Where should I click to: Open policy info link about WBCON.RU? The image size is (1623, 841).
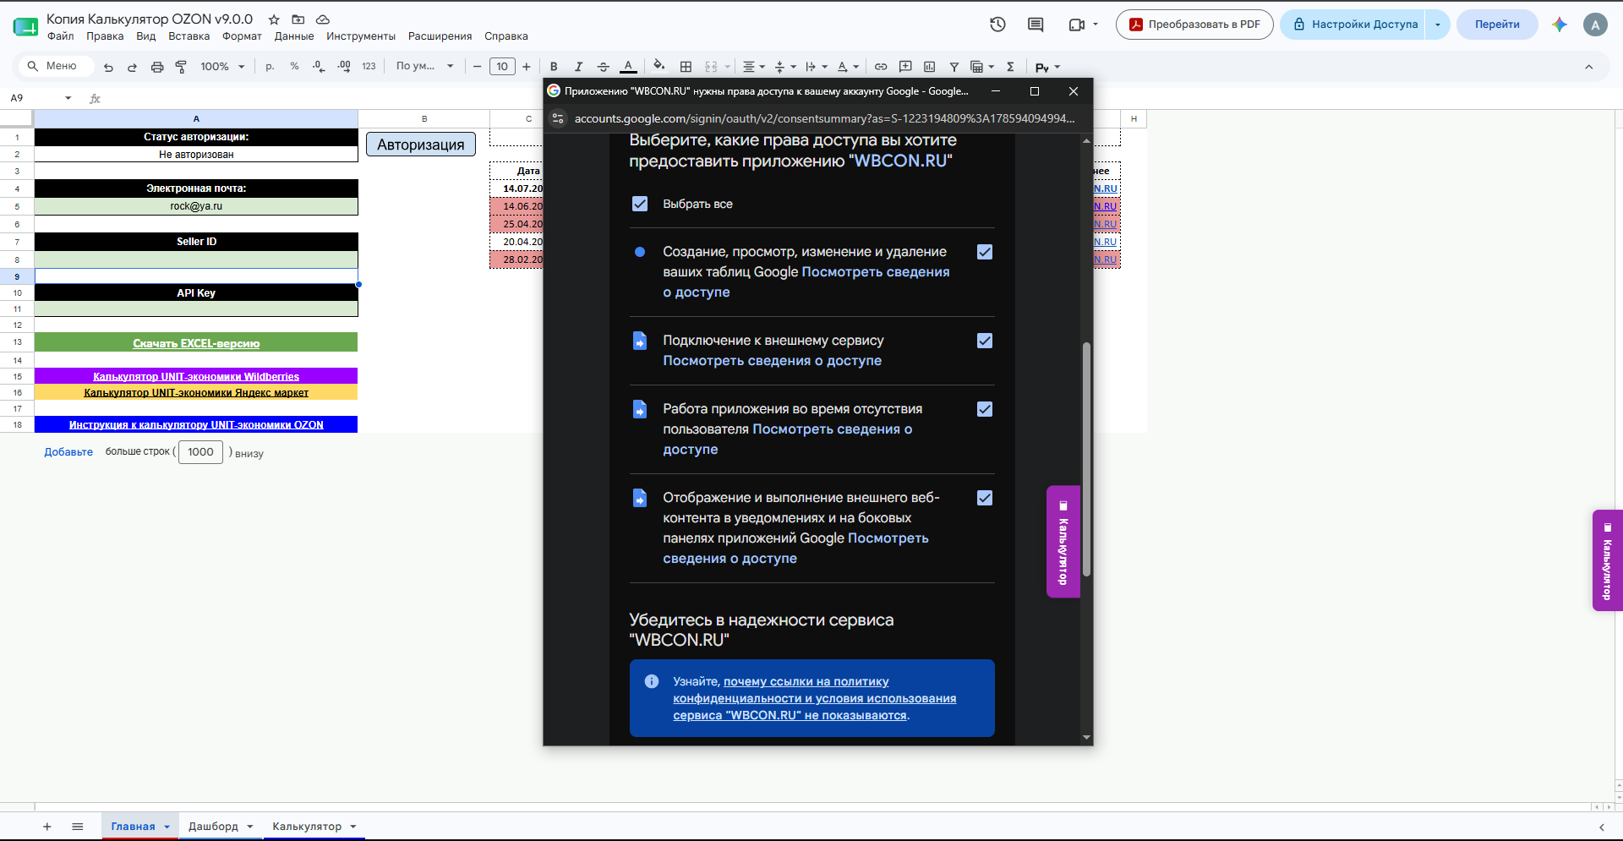pos(815,698)
